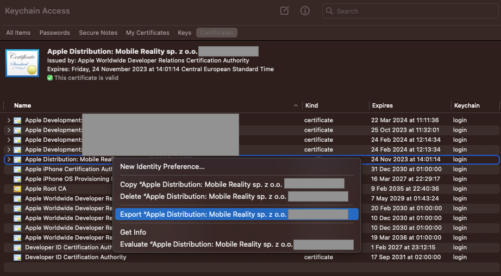The height and width of the screenshot is (276, 501).
Task: Click the Apple iPhone OS Provisioning row name
Action: coord(68,179)
